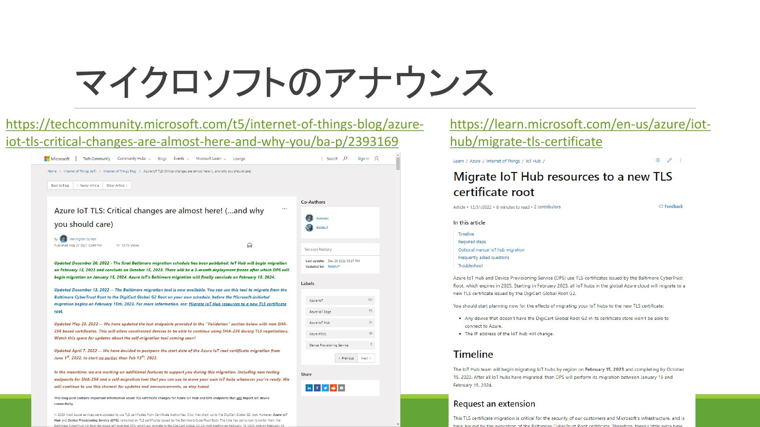Open co-author wduraes profile

(322, 218)
